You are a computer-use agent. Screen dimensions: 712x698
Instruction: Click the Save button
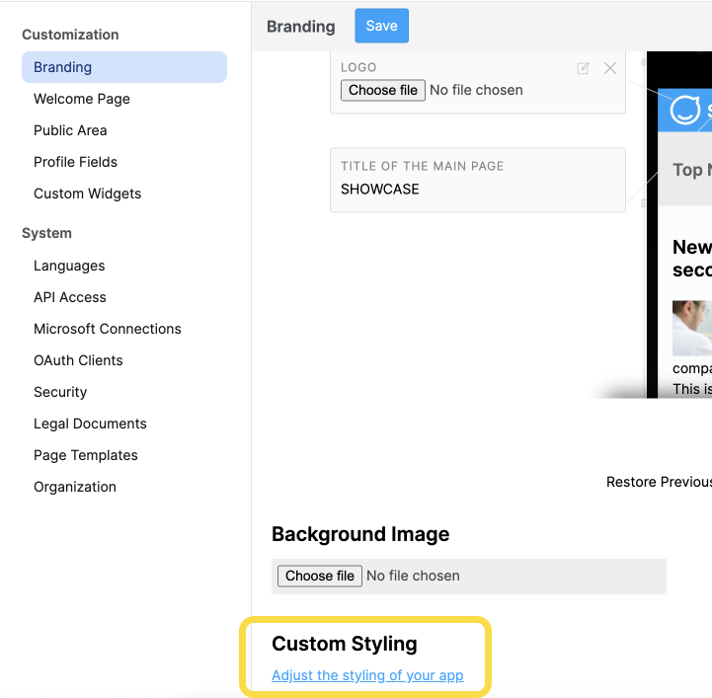pyautogui.click(x=381, y=26)
